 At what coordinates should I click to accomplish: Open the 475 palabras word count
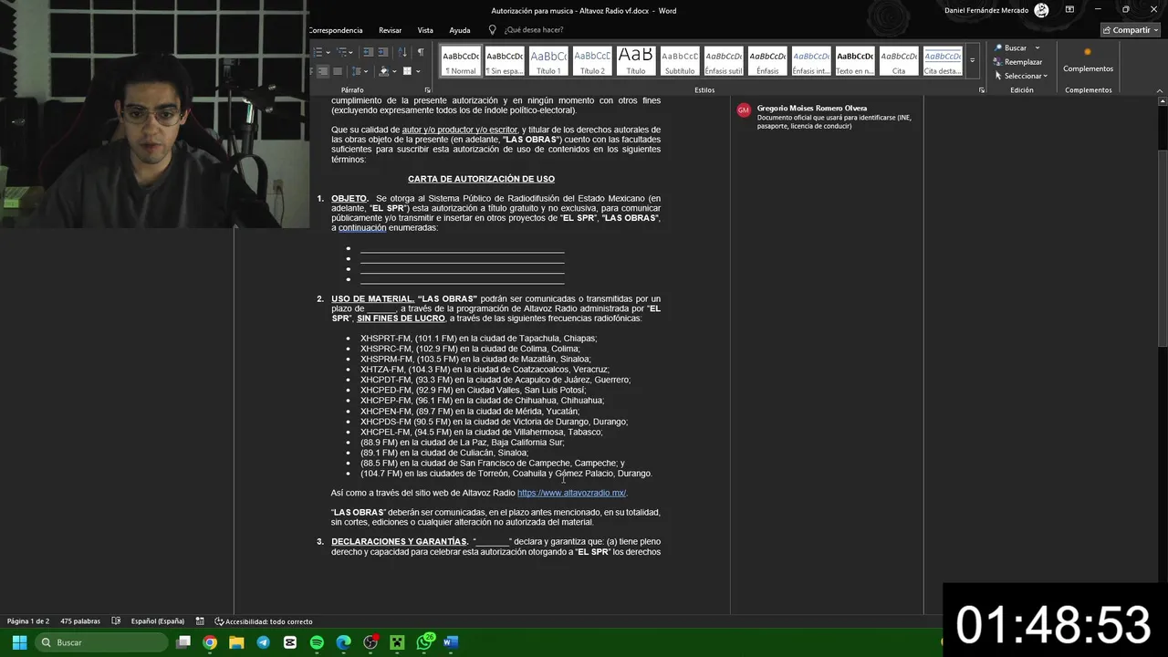(x=80, y=621)
